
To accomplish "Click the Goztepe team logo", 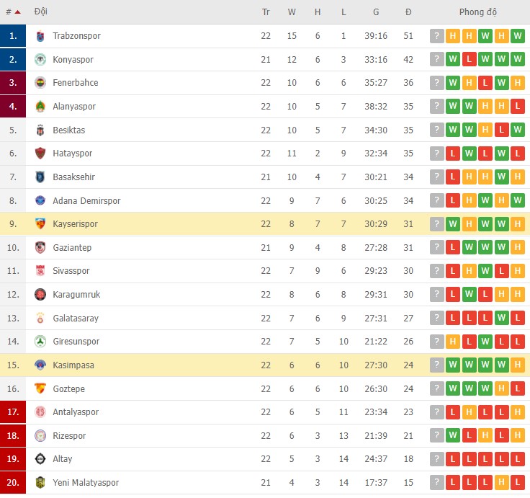I will [40, 388].
